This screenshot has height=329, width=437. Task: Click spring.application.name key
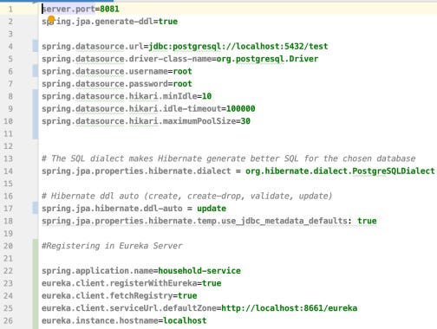97,271
